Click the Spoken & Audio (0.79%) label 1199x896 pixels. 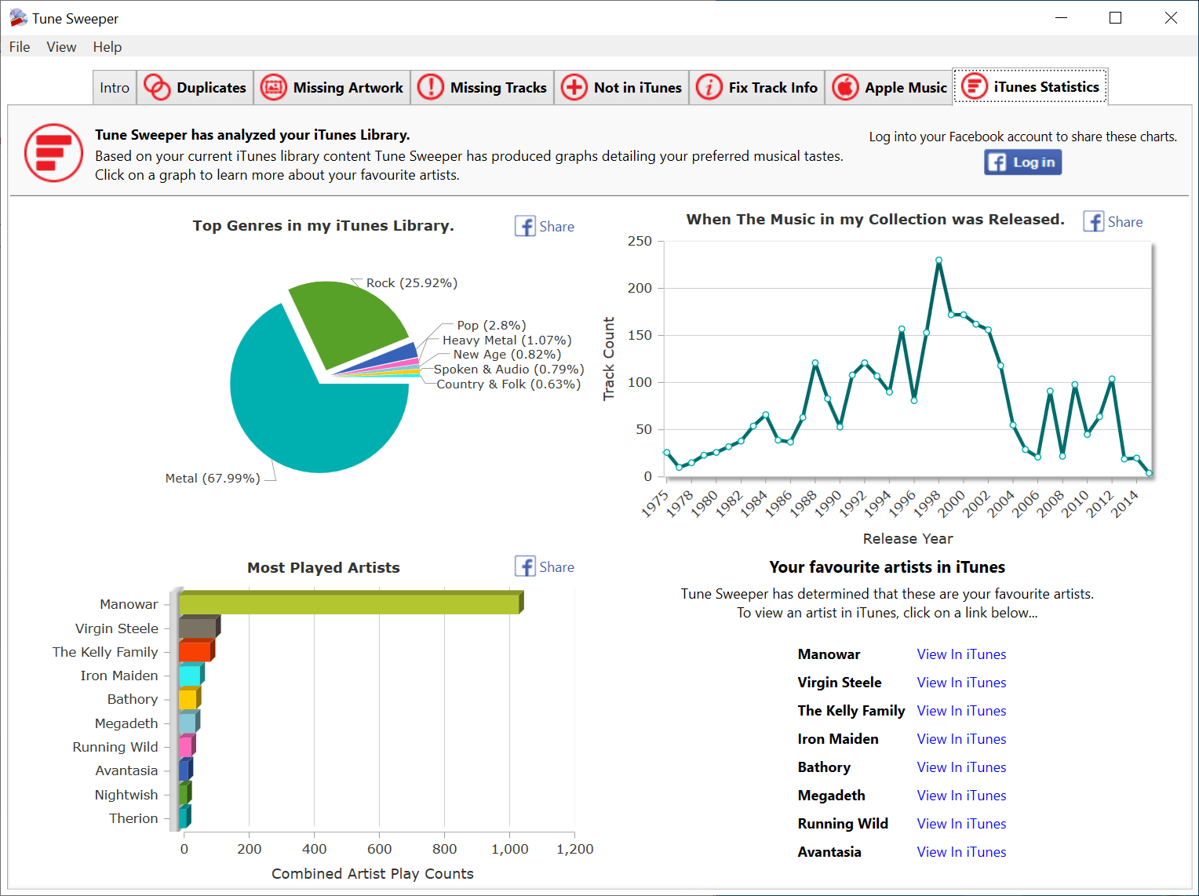pos(508,370)
